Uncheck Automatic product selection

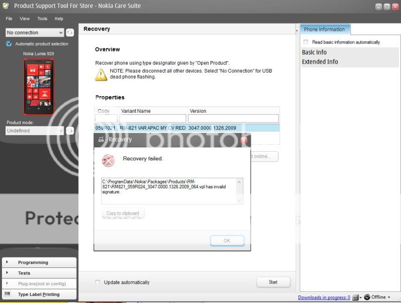click(x=9, y=44)
